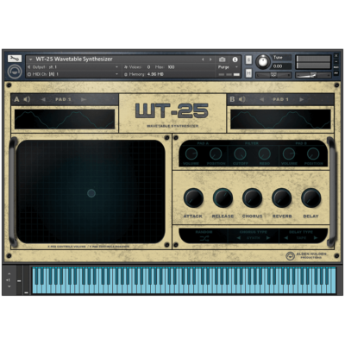
Task: Toggle the oscillator B speaker icon
Action: (242, 99)
